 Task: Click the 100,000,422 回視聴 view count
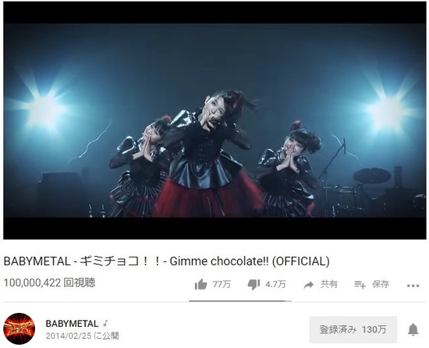coord(49,282)
